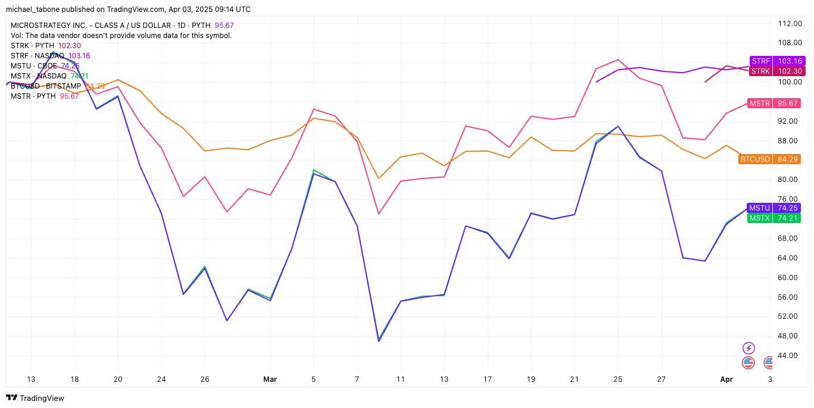Click the Vol data vendor message line
Viewport: 814px width, 408px height.
(x=121, y=36)
